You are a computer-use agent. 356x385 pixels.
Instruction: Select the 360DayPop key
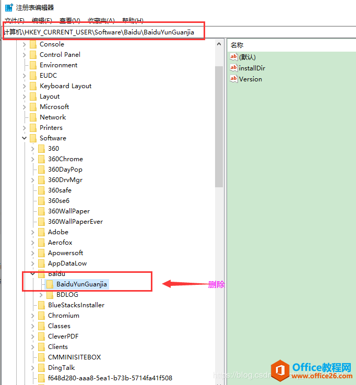65,170
